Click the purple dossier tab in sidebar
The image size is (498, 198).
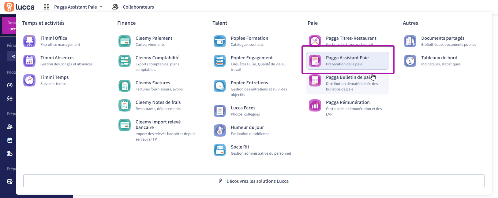pos(9,26)
